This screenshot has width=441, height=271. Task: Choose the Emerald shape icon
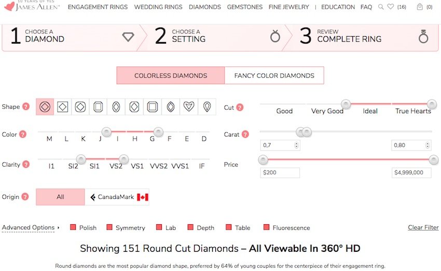(98, 107)
